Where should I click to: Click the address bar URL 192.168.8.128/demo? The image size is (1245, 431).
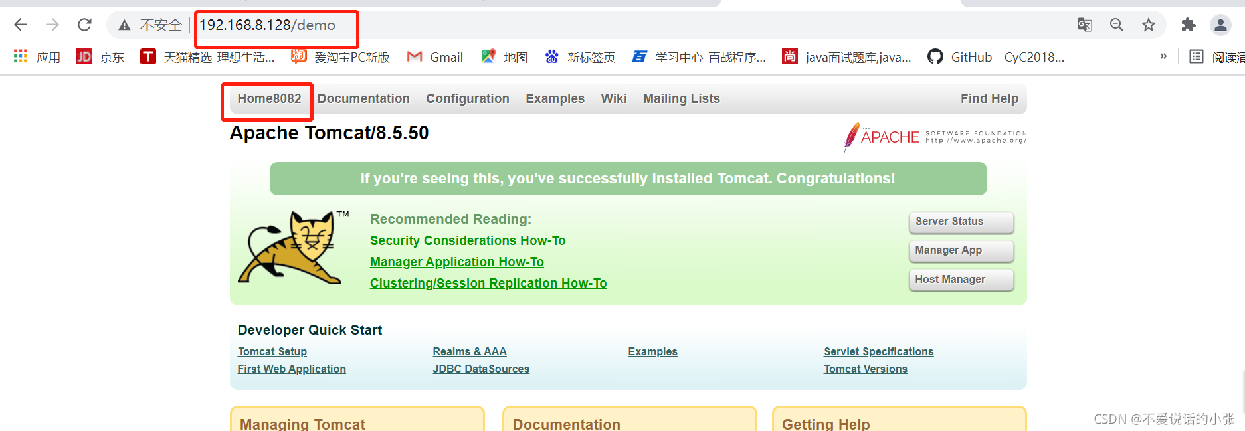(268, 25)
